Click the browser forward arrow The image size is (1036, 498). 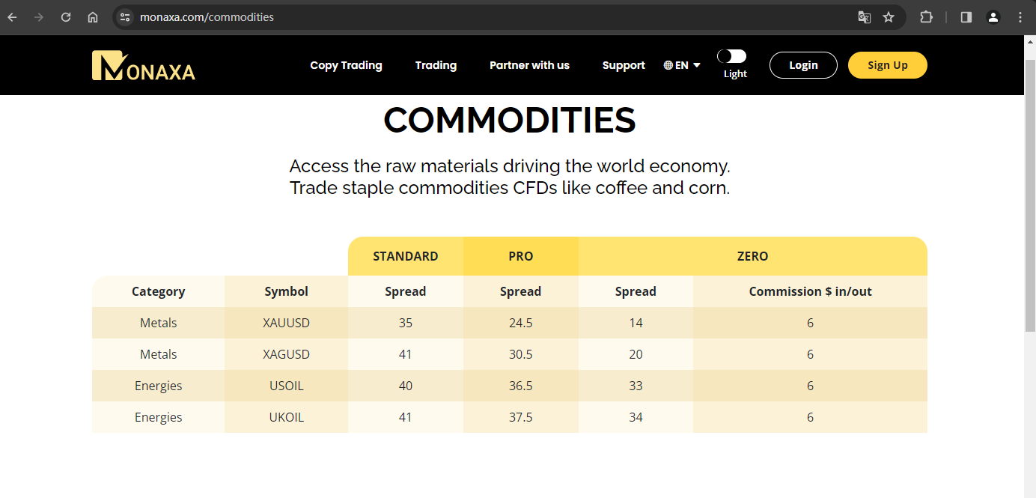pos(39,17)
